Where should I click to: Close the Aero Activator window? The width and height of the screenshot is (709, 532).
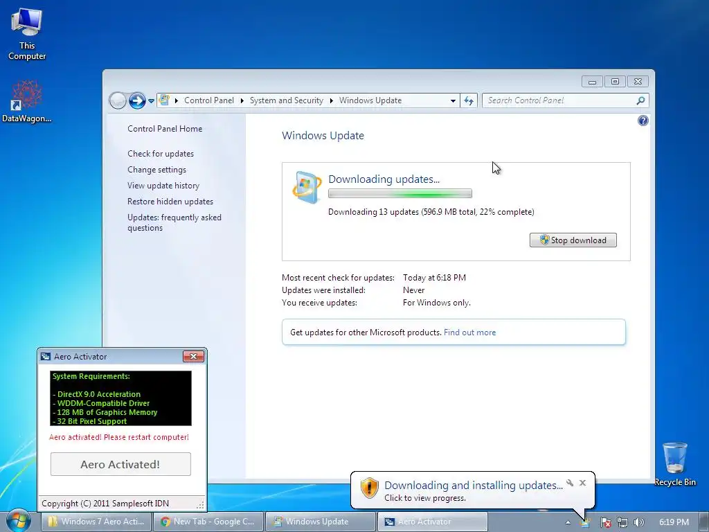point(193,356)
